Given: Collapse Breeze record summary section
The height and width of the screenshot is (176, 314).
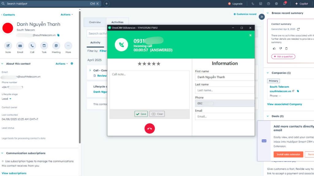Looking at the screenshot, I should pyautogui.click(x=268, y=13).
